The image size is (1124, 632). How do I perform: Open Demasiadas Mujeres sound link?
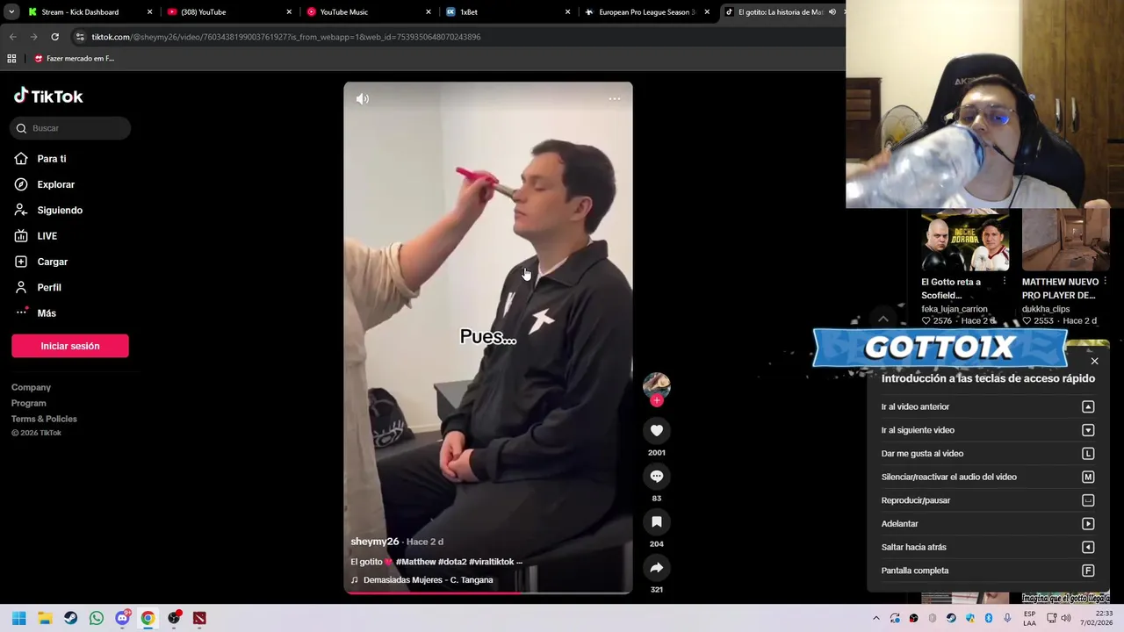click(428, 580)
